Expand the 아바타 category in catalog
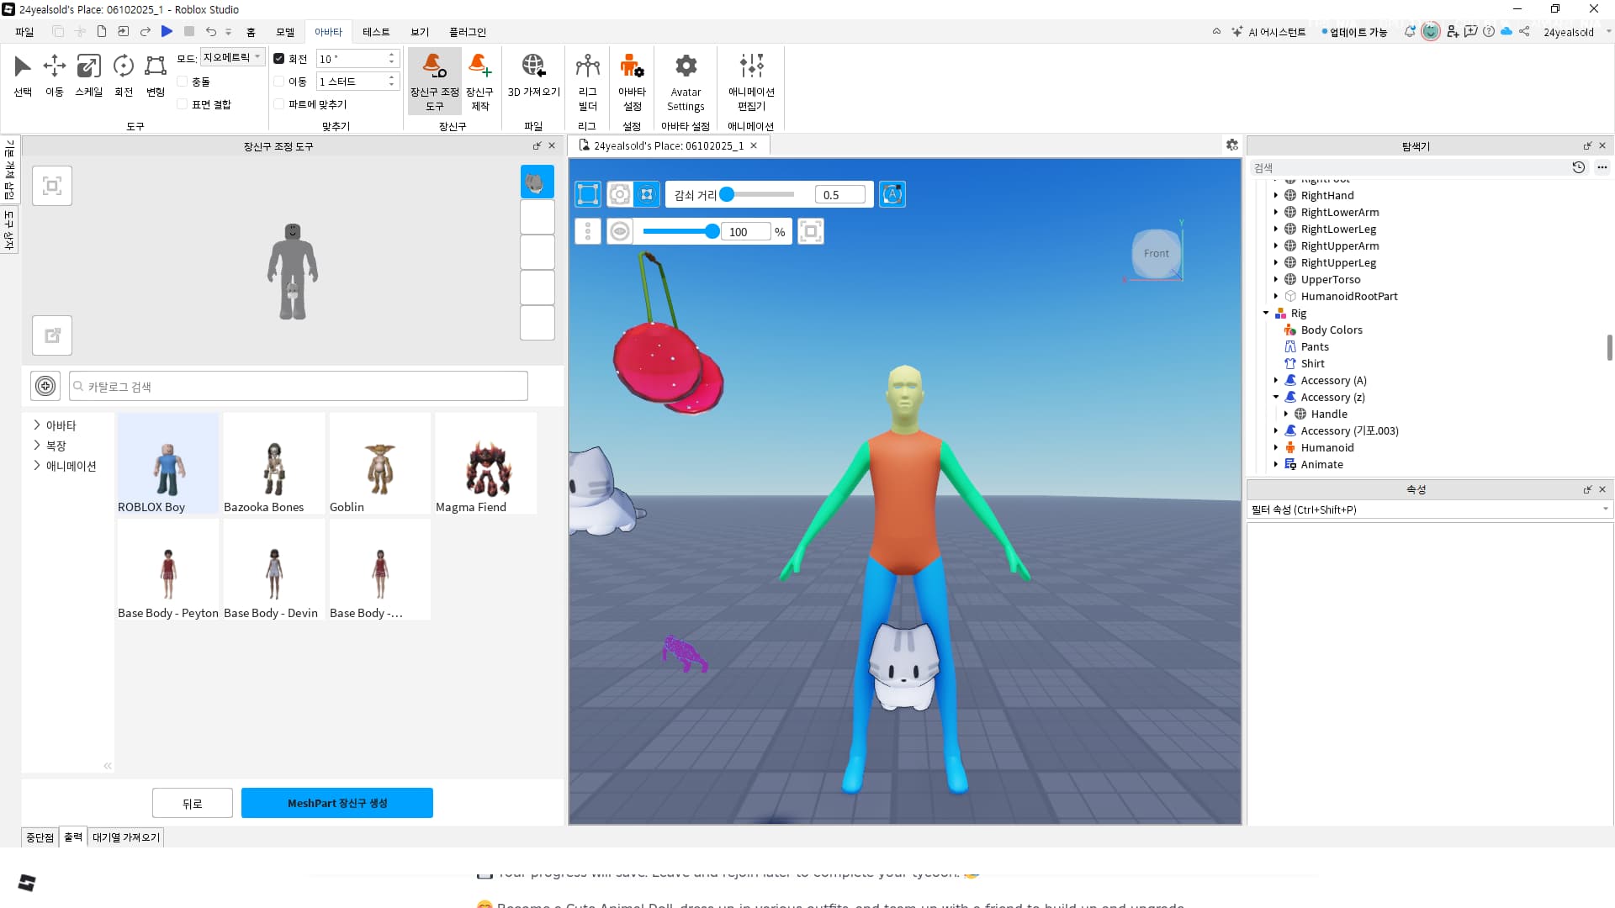1615x908 pixels. [37, 425]
